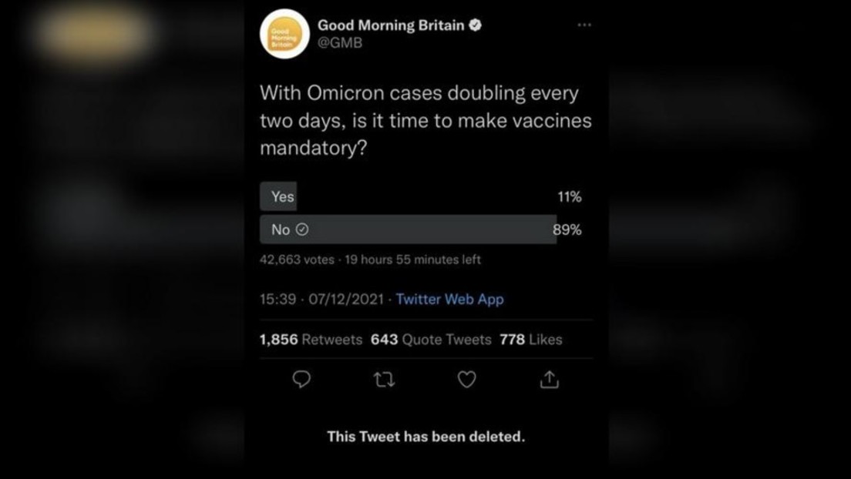Retweet the Good Morning Britain poll
Screen dimensions: 851x479
[x=384, y=379]
